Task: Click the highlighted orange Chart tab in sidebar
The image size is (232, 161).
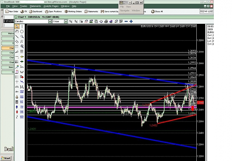Action: pyautogui.click(x=8, y=48)
